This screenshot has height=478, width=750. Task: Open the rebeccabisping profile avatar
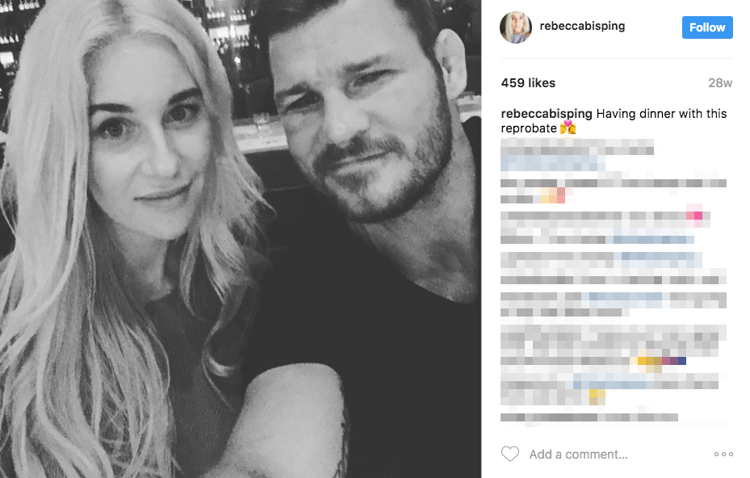(516, 27)
